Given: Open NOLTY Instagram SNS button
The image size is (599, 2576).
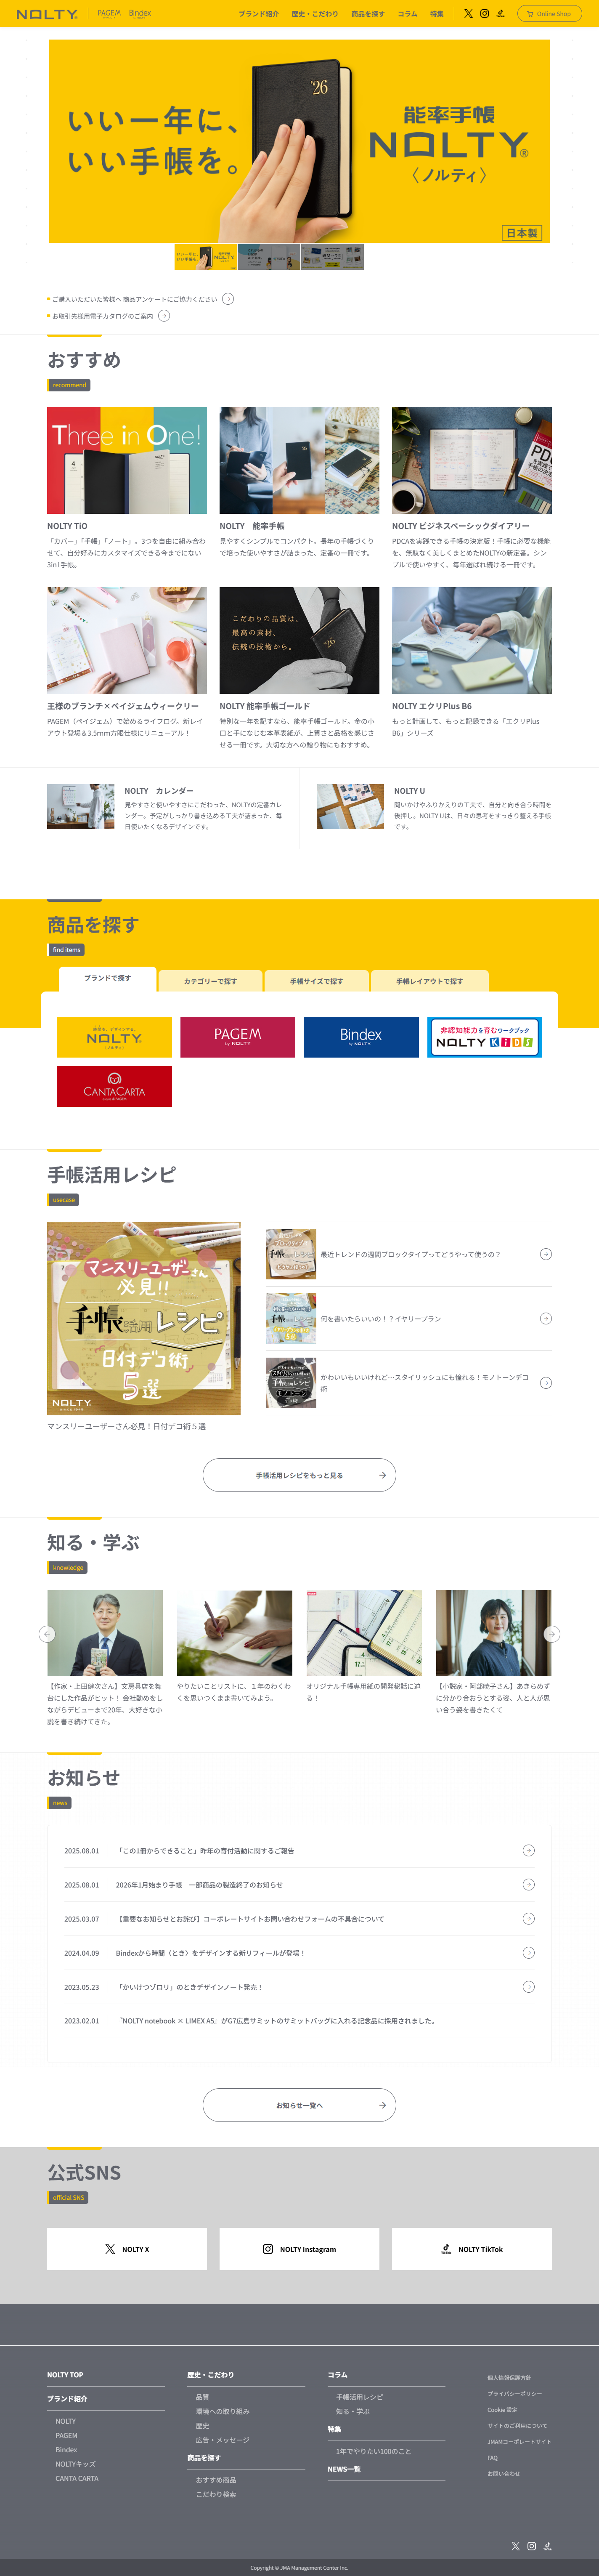Looking at the screenshot, I should (299, 2249).
